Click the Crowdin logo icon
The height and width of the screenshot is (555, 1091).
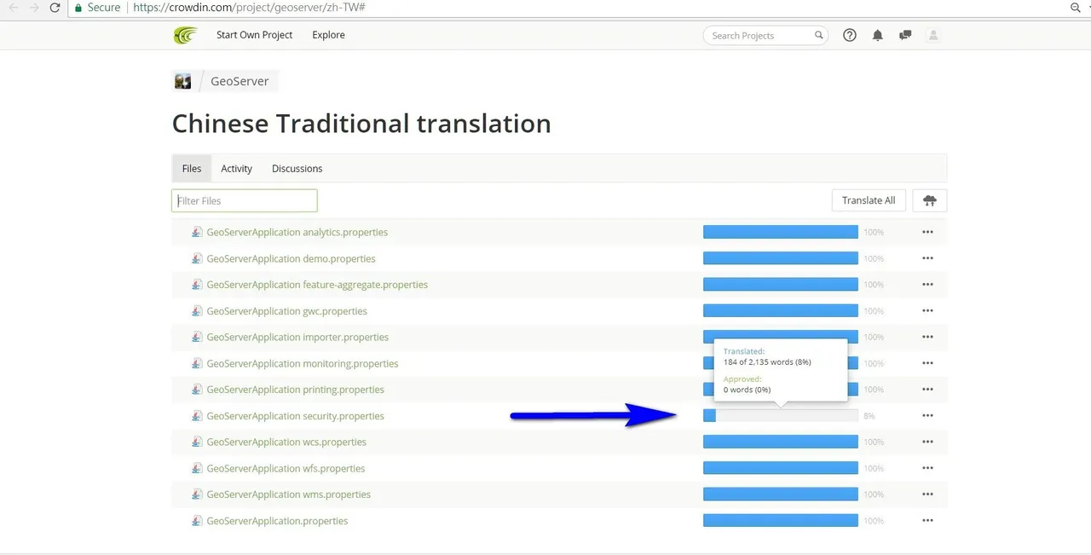coord(185,35)
